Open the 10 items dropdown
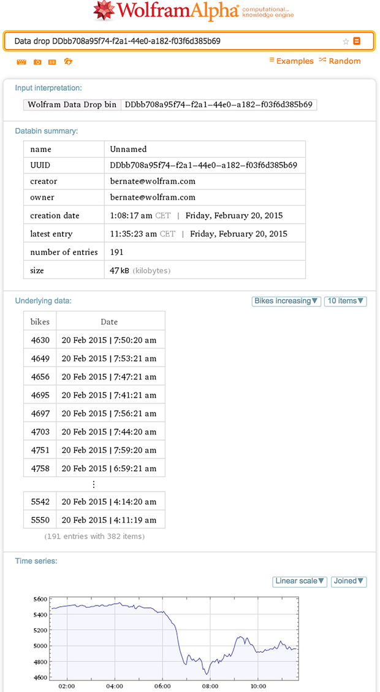Viewport: 380px width, 692px height. coord(345,301)
